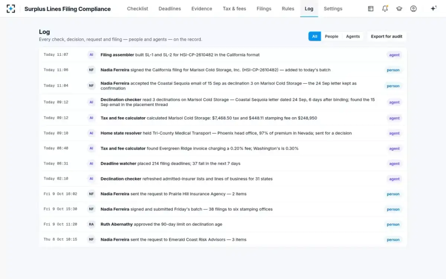This screenshot has width=446, height=279.
Task: Select 'Nadia Ferreira signed the California filing' entry
Action: (223, 70)
